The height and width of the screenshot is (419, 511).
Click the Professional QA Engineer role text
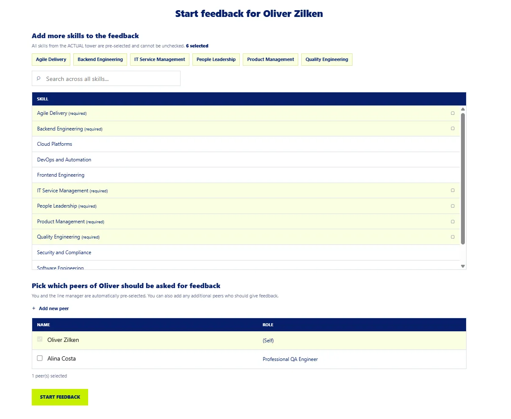click(x=290, y=359)
